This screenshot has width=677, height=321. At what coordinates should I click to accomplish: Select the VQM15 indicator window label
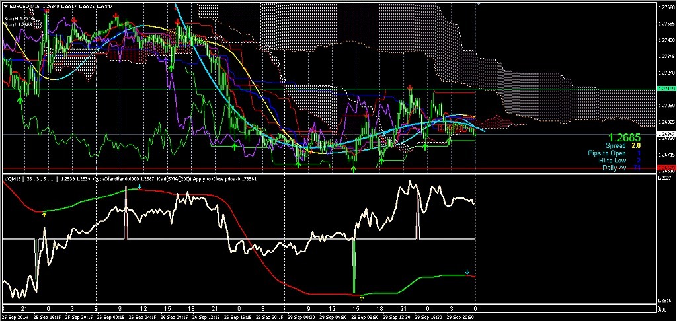pyautogui.click(x=13, y=178)
